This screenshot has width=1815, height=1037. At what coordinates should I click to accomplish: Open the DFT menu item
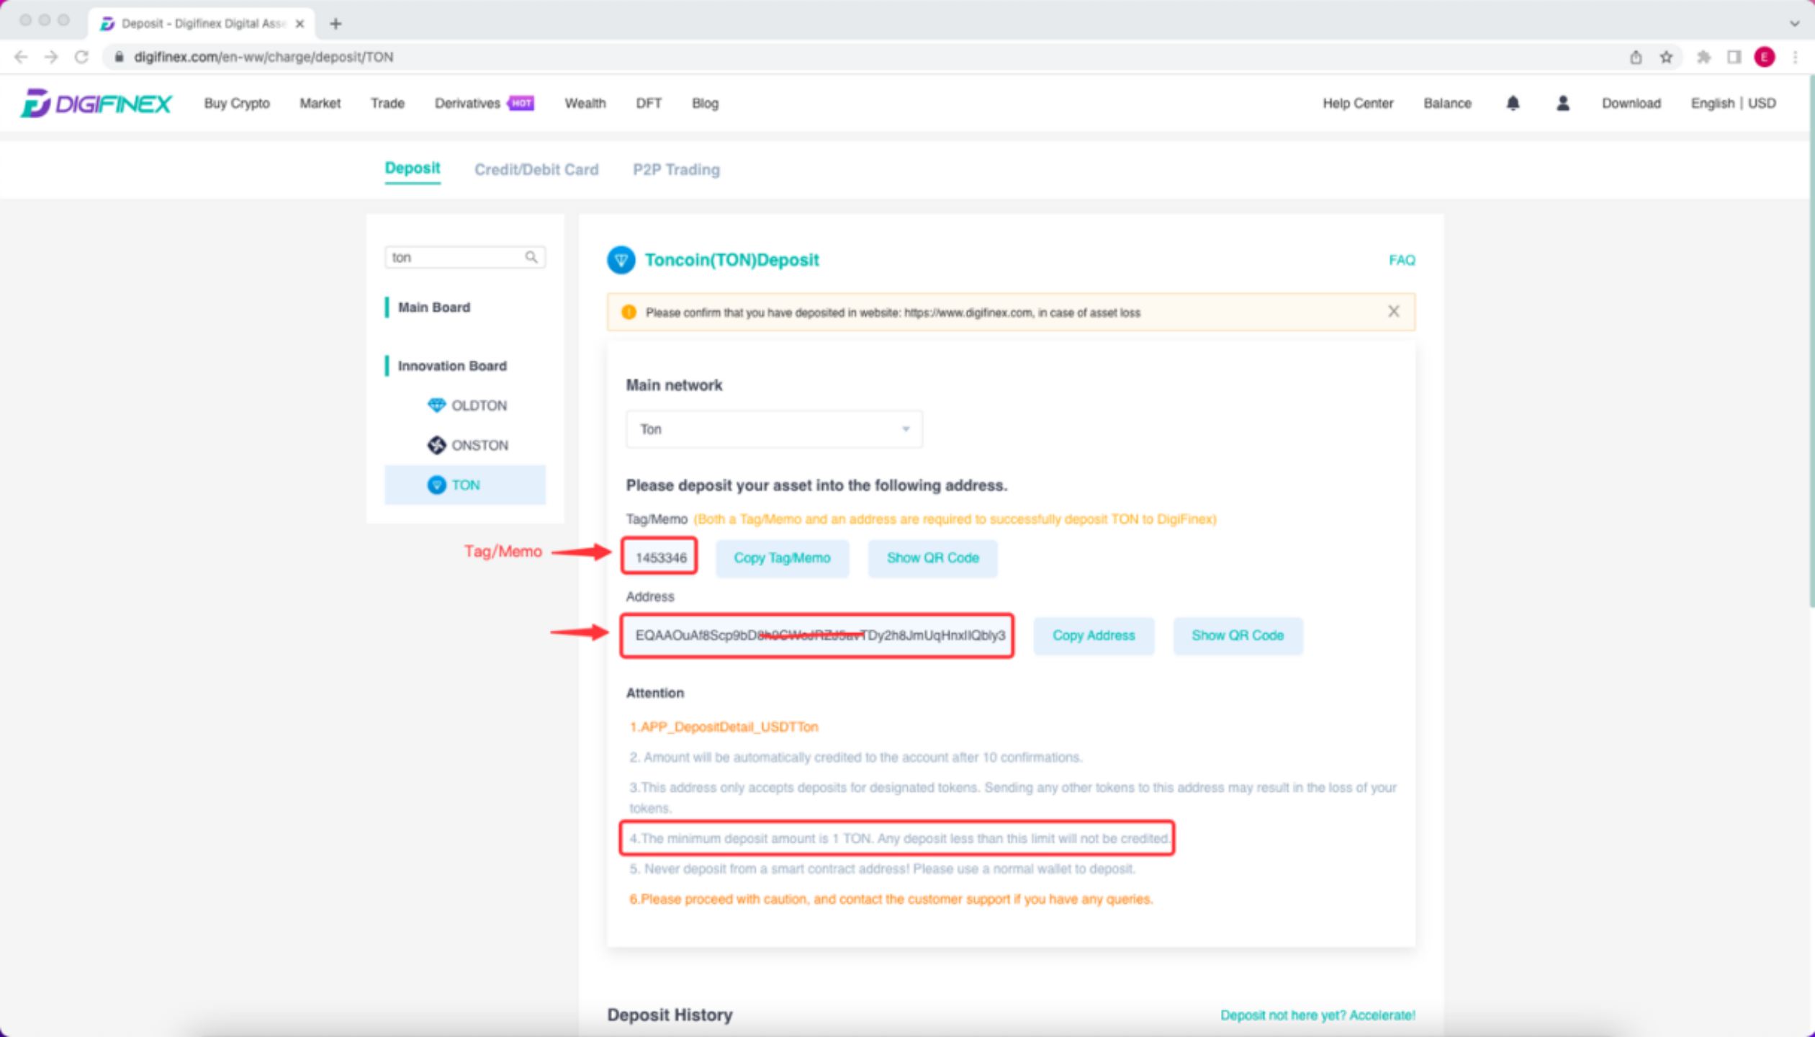click(x=649, y=104)
